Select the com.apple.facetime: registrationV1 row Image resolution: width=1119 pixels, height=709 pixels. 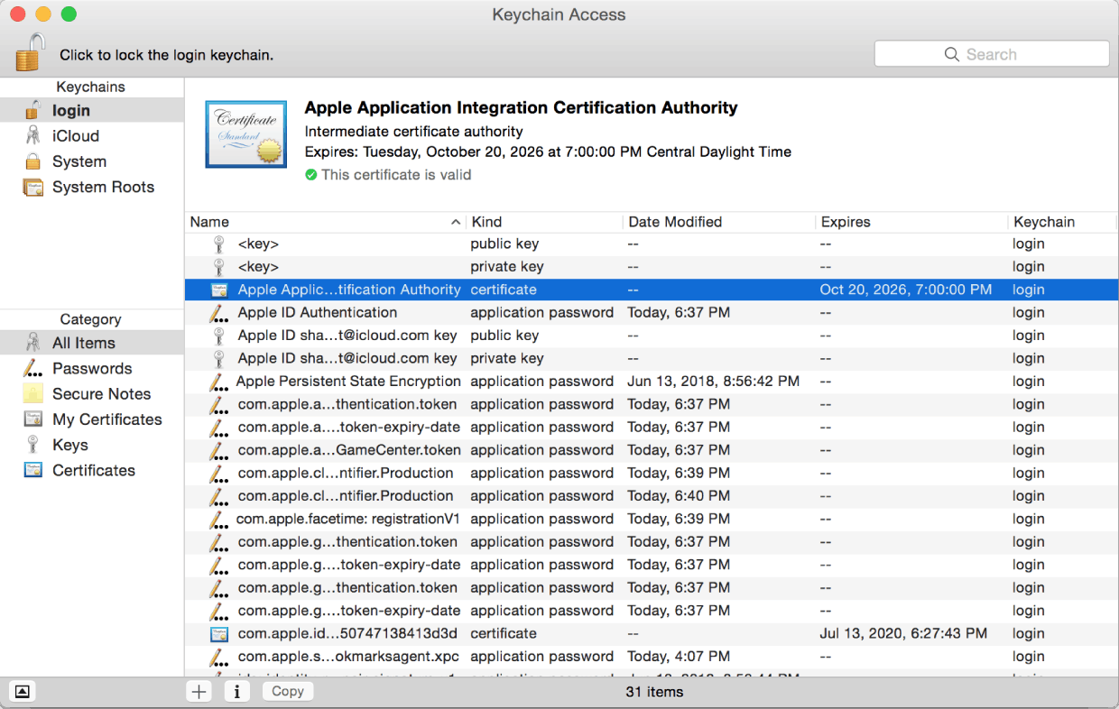(652, 519)
